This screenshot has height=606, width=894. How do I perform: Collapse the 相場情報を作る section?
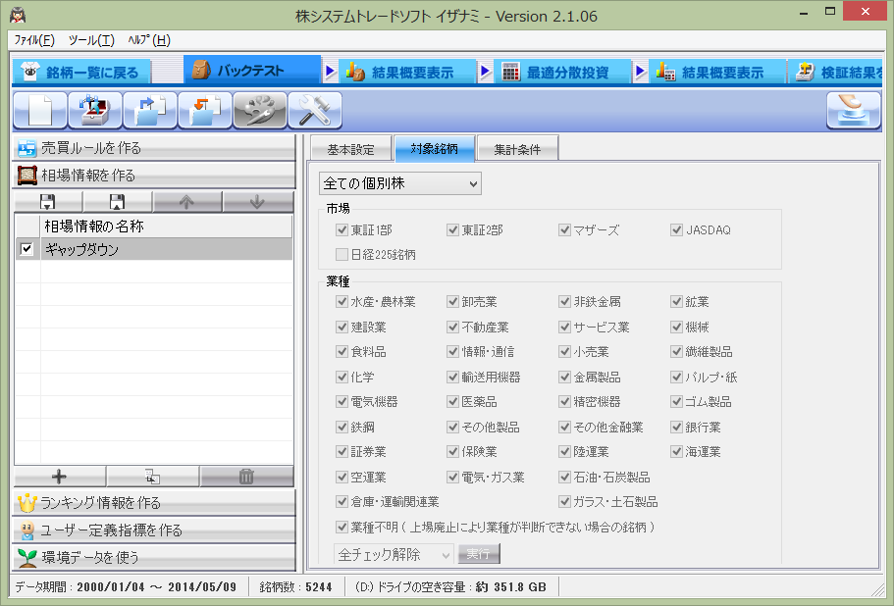[x=154, y=175]
